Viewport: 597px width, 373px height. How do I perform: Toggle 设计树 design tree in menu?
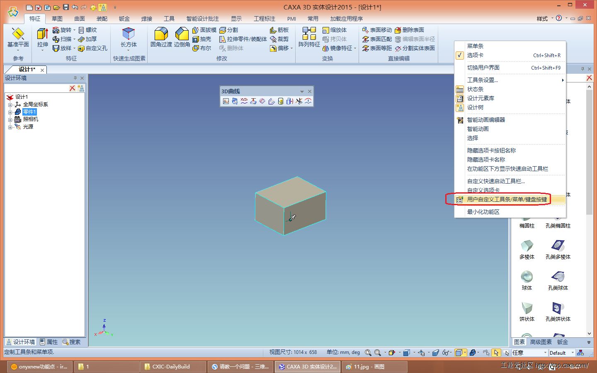(510, 107)
